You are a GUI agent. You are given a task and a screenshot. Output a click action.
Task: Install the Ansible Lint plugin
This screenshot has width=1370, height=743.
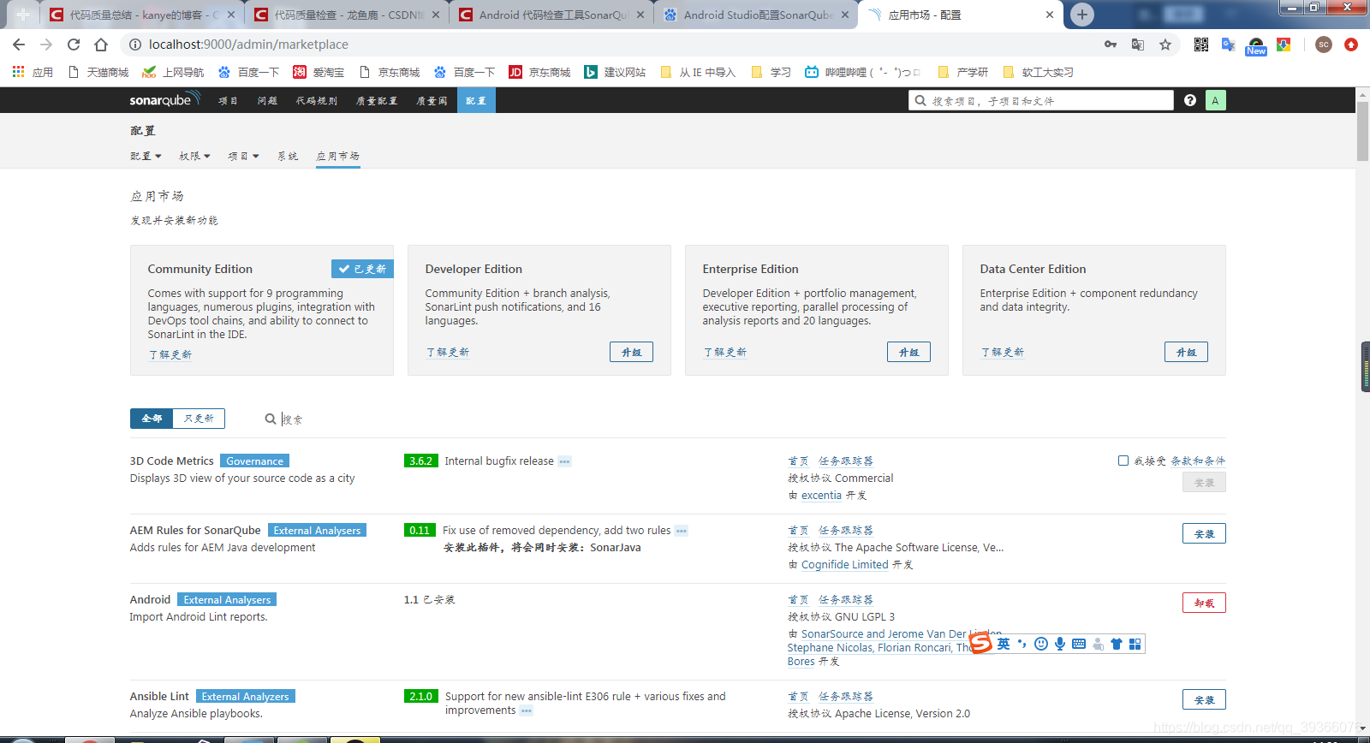point(1204,699)
